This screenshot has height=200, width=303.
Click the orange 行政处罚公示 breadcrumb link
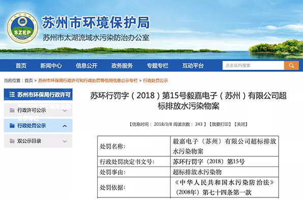156,80
